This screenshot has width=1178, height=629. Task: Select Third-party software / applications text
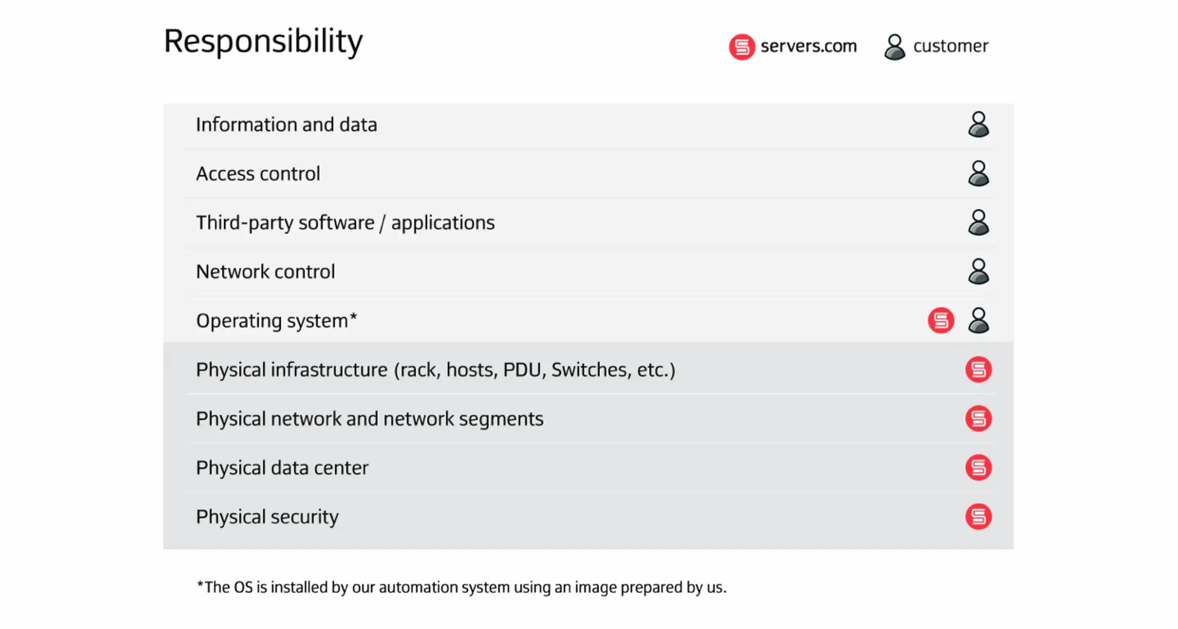(345, 223)
